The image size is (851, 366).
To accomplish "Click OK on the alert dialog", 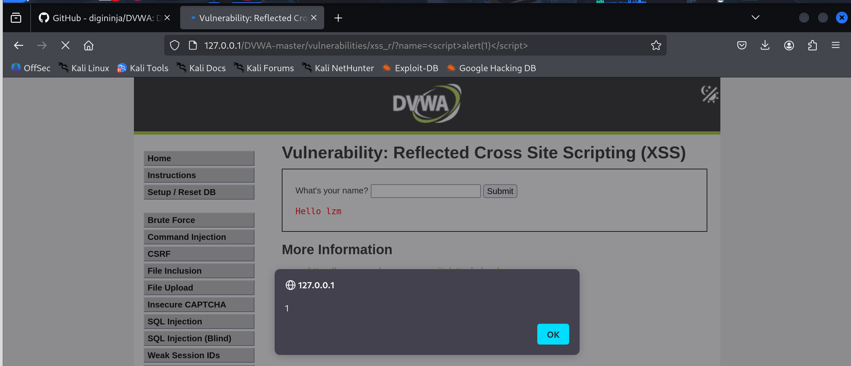I will pyautogui.click(x=553, y=334).
